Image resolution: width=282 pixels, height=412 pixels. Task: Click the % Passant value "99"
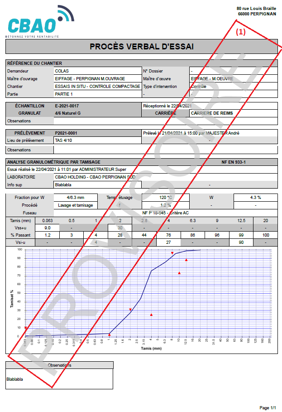tap(241, 235)
